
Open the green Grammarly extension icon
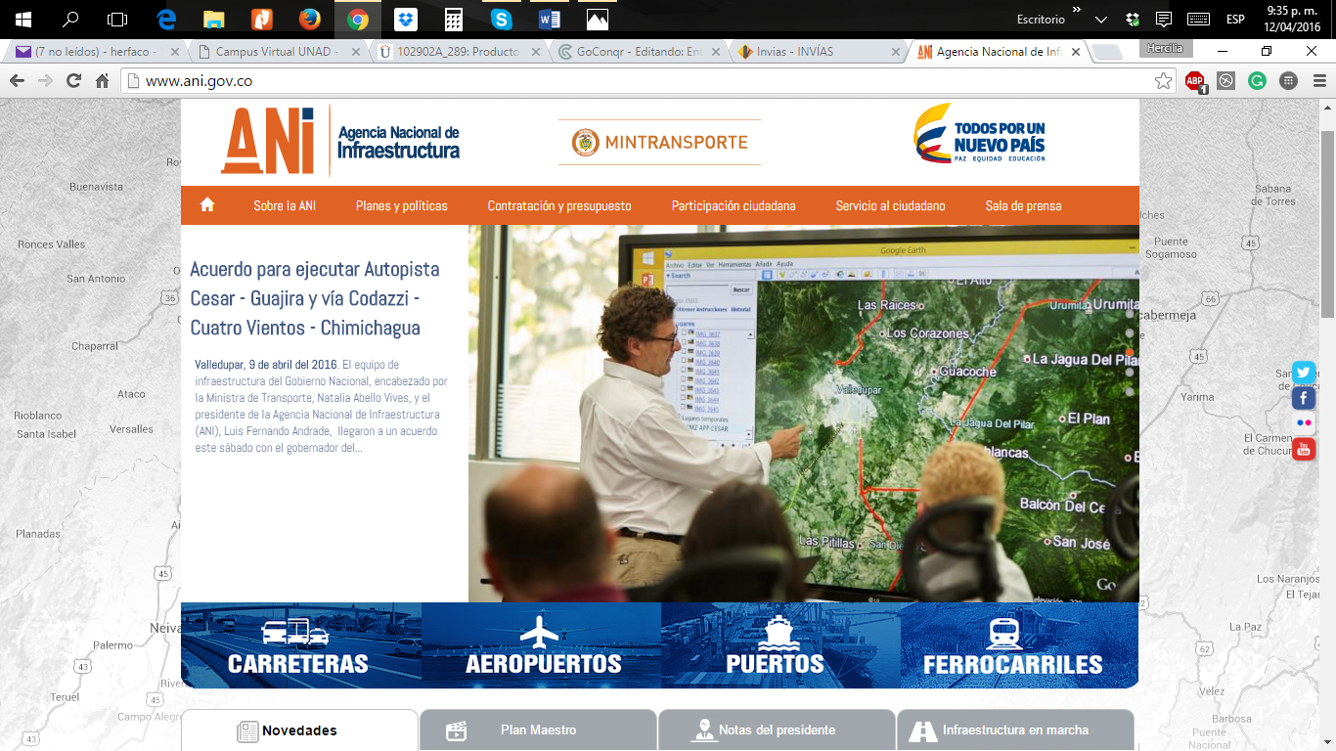[1258, 81]
